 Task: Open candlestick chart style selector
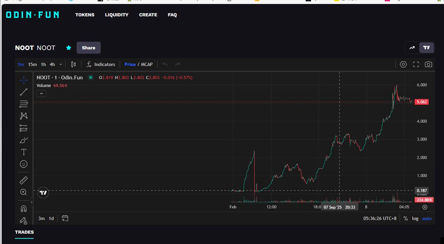(x=73, y=64)
